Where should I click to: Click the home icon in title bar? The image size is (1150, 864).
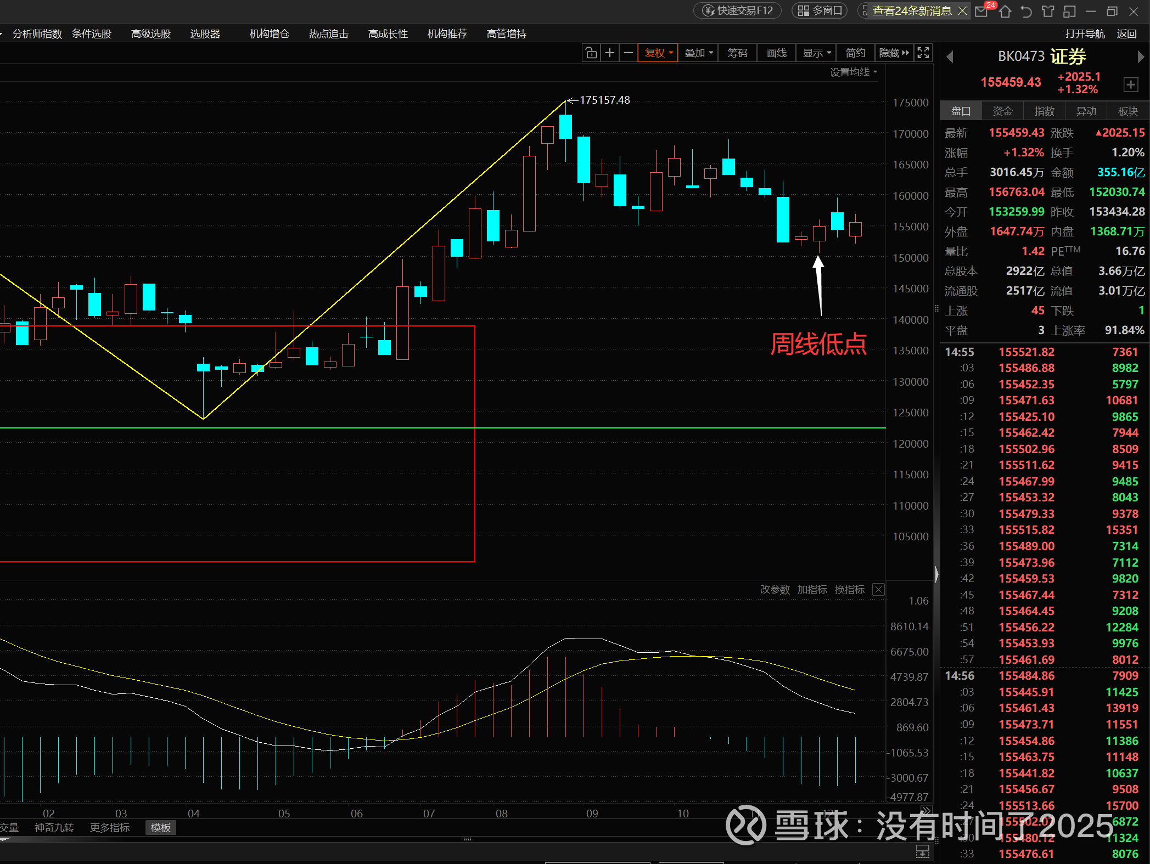coord(1005,11)
